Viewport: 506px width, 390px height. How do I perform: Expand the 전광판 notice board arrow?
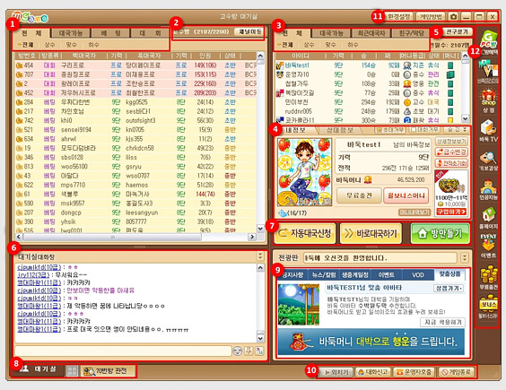465,257
